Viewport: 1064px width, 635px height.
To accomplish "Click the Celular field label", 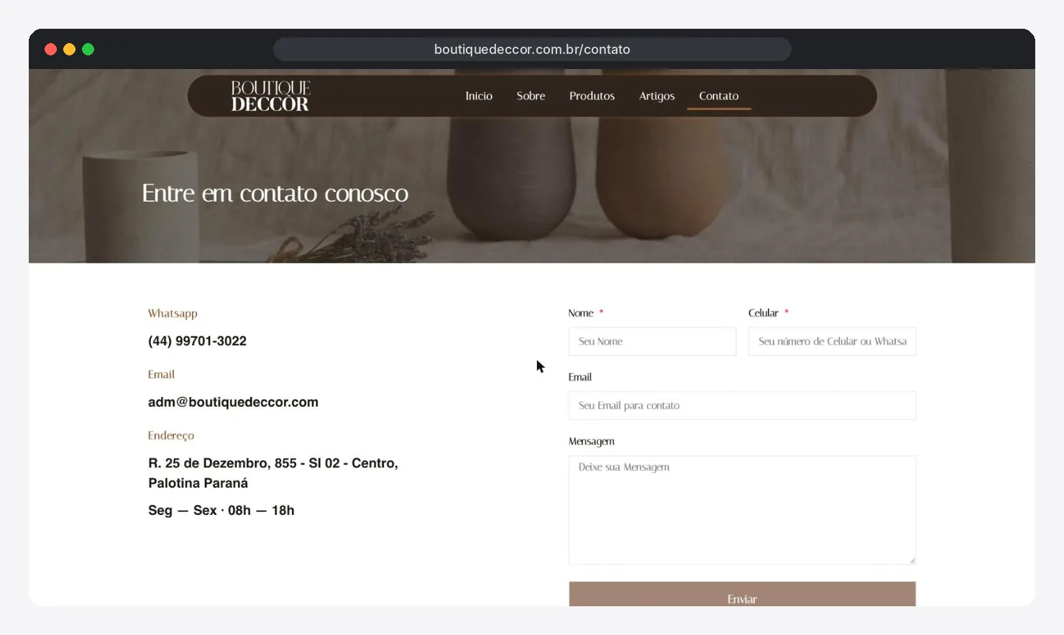I will [763, 313].
